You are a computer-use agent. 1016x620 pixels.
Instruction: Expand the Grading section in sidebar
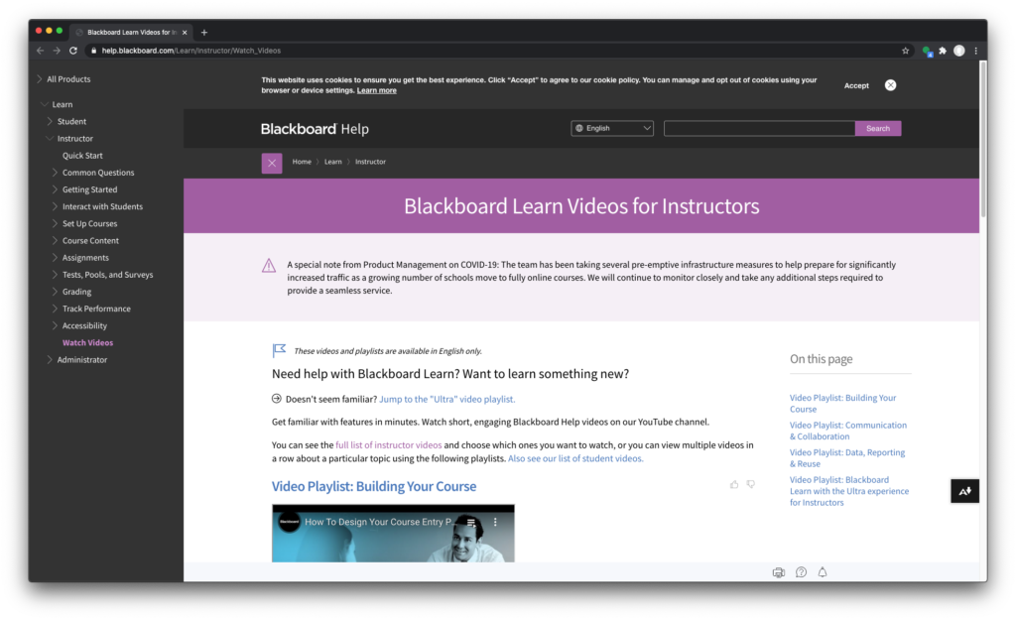coord(55,292)
